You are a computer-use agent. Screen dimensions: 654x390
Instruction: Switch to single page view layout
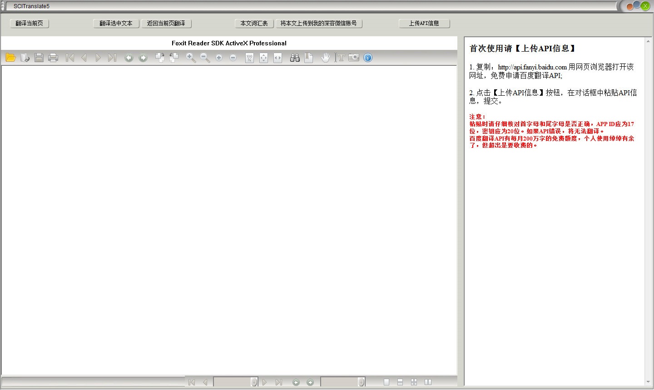tap(386, 382)
